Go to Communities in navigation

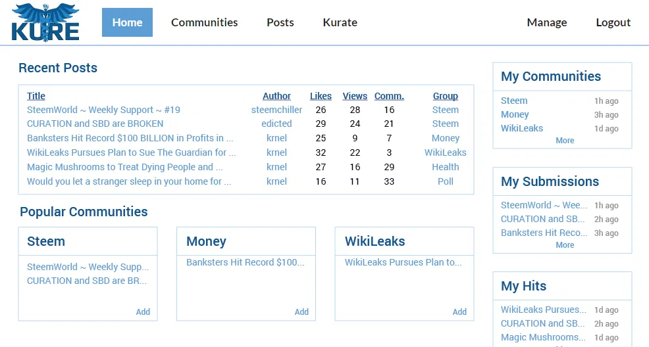pos(205,22)
